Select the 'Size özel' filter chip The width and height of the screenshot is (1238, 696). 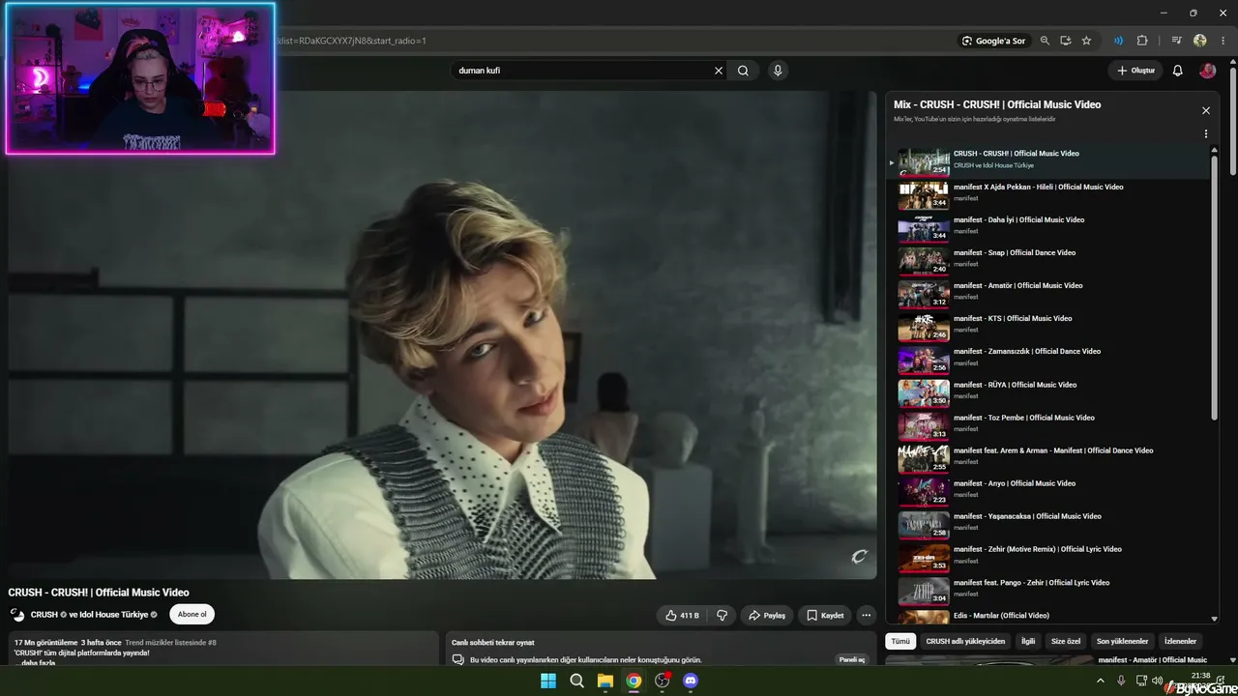1066,641
